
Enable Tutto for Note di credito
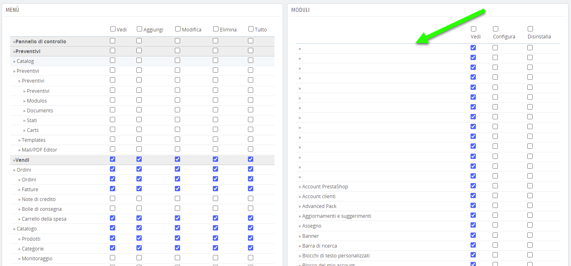(251, 199)
